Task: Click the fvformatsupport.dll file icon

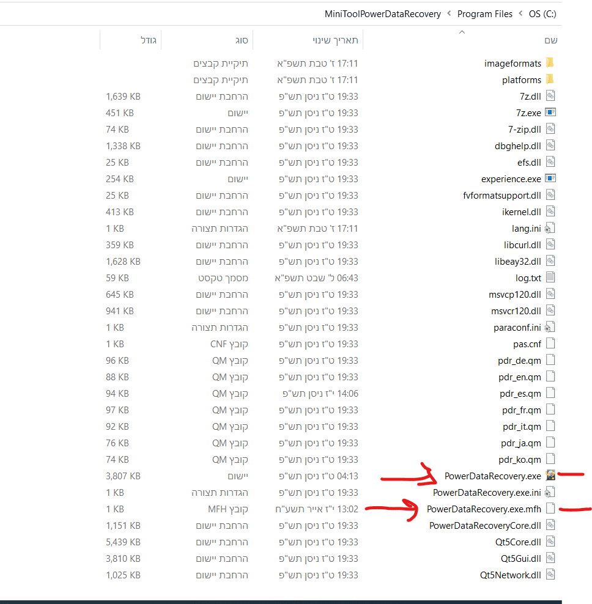Action: [x=550, y=195]
